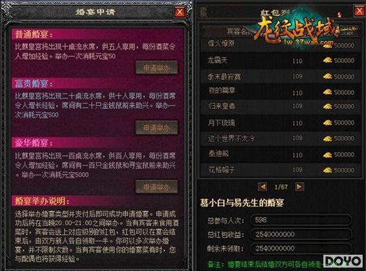Click gold ingot icon in 归来皇者 row
Image resolution: width=366 pixels, height=271 pixels.
click(327, 106)
